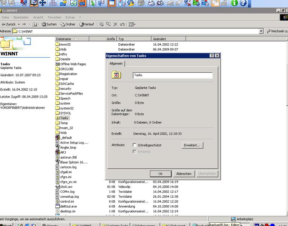Click the Verlauf history toolbar button
The image size is (288, 226).
[86, 24]
